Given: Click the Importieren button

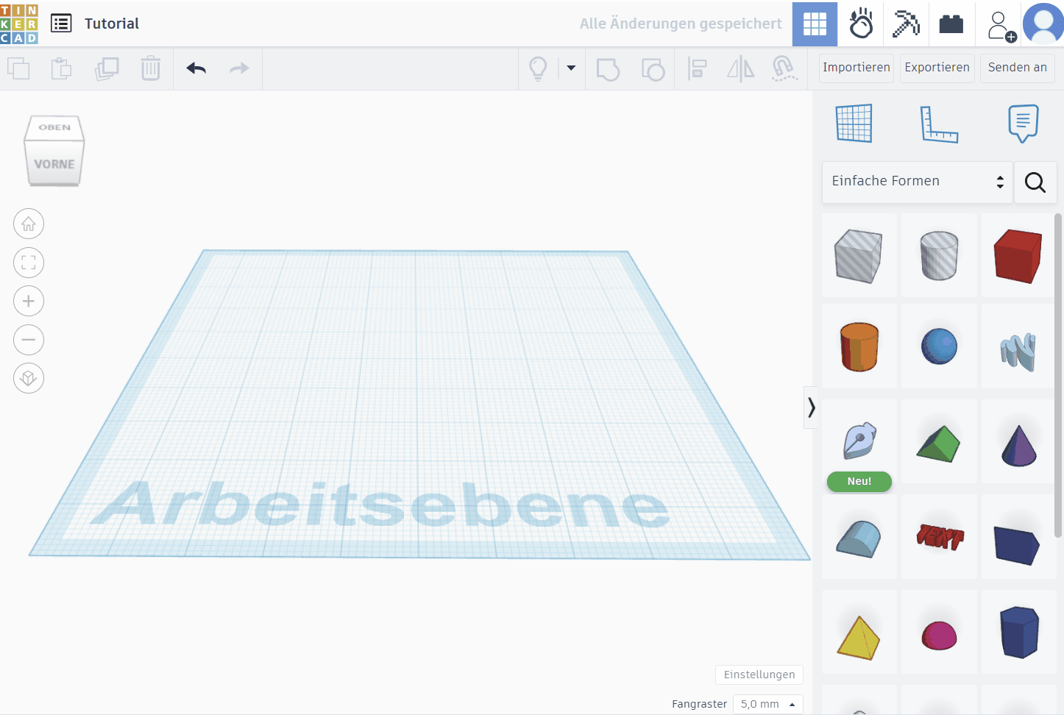Looking at the screenshot, I should click(x=856, y=68).
